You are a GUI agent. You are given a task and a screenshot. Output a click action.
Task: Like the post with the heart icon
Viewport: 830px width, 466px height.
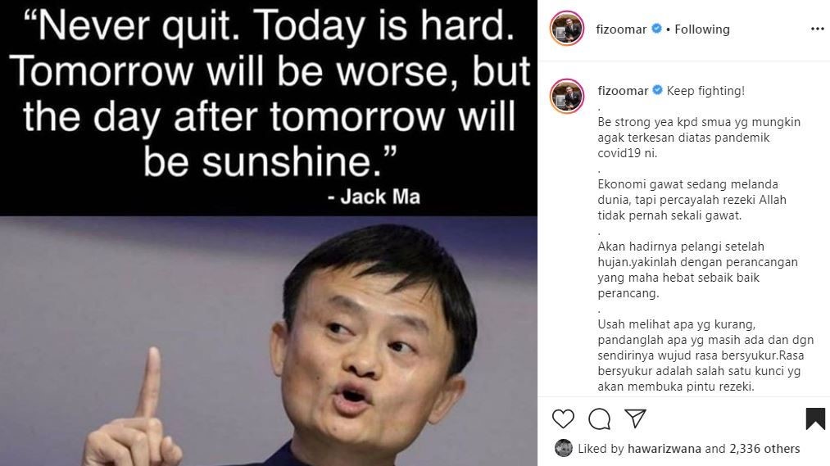tap(563, 419)
